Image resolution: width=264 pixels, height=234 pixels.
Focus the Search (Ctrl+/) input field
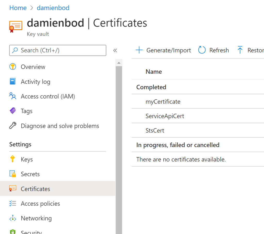pyautogui.click(x=58, y=50)
